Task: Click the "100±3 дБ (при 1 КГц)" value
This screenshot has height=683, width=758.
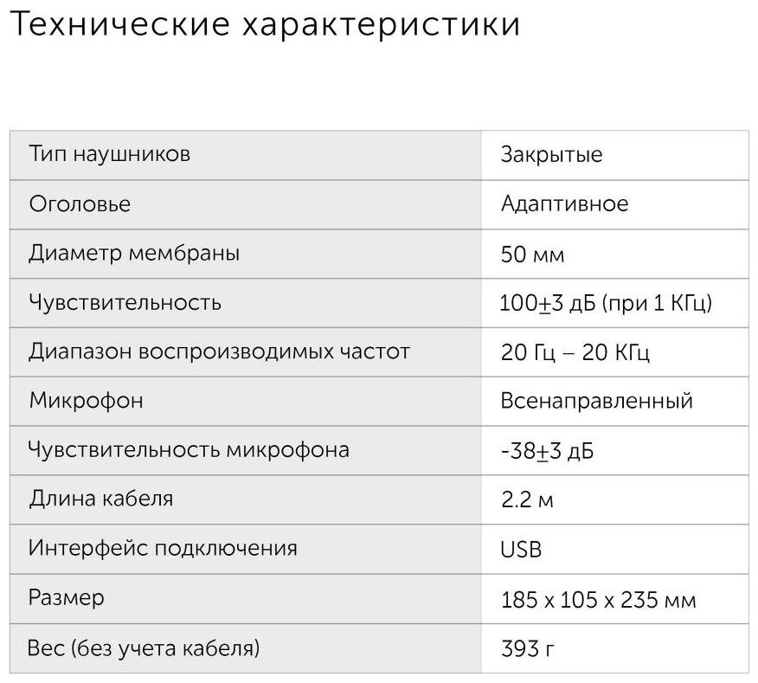Action: (606, 303)
